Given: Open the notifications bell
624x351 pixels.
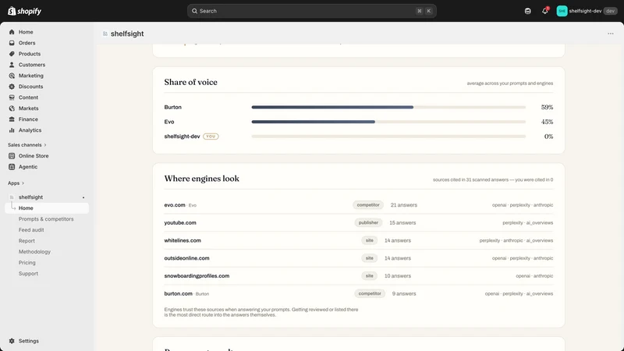Looking at the screenshot, I should 544,11.
